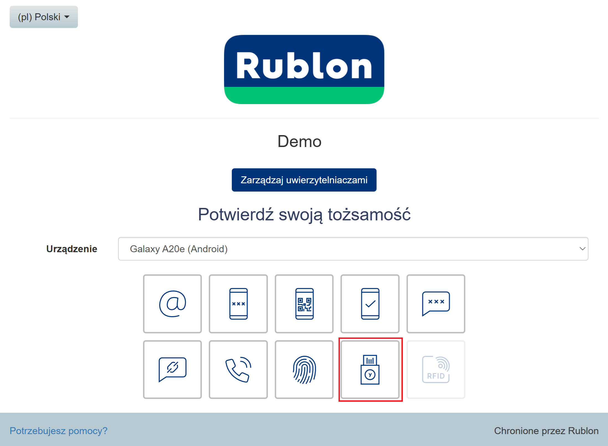Choose the fingerprint WebAuthn authentication icon
Screen dimensions: 608x446
[304, 370]
